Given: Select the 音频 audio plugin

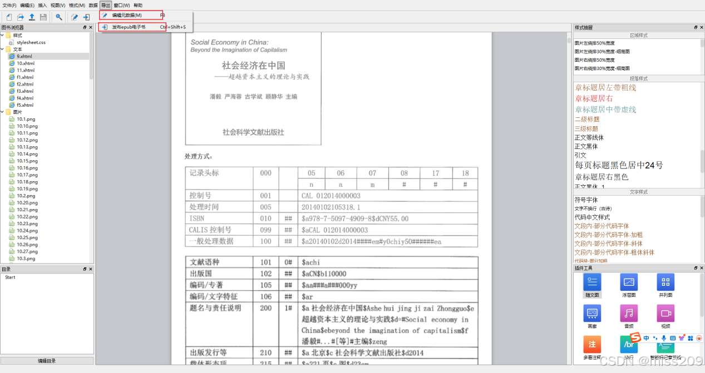Looking at the screenshot, I should click(629, 317).
